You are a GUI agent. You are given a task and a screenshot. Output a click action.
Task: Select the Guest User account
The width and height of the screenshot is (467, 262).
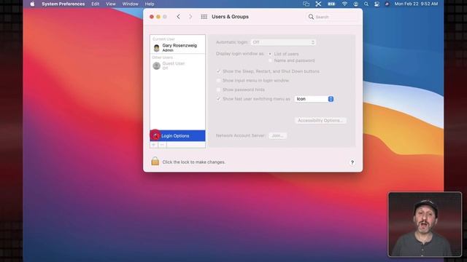[177, 65]
